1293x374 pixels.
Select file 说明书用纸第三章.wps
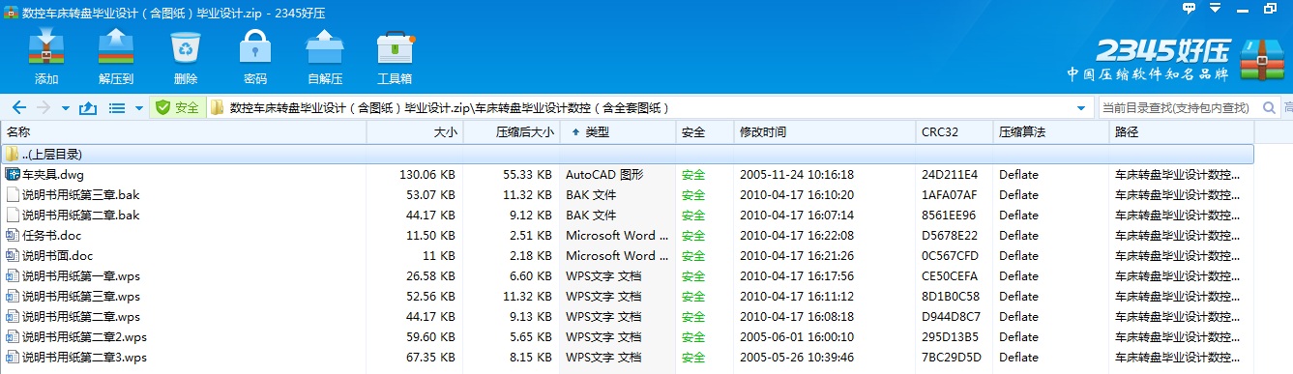pyautogui.click(x=81, y=297)
